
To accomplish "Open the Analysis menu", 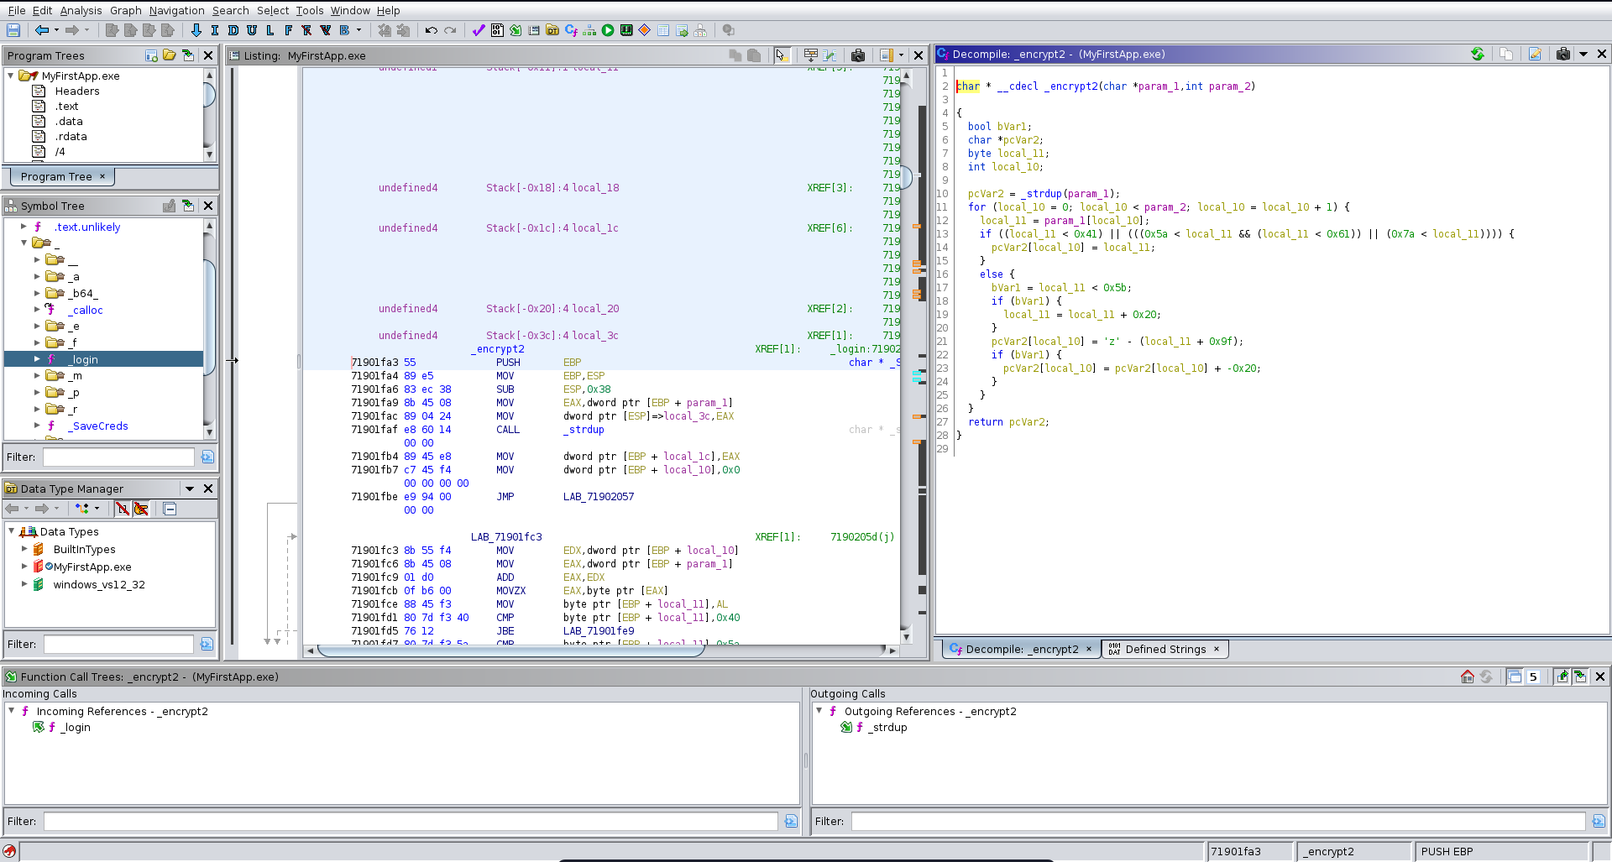I will [x=81, y=10].
